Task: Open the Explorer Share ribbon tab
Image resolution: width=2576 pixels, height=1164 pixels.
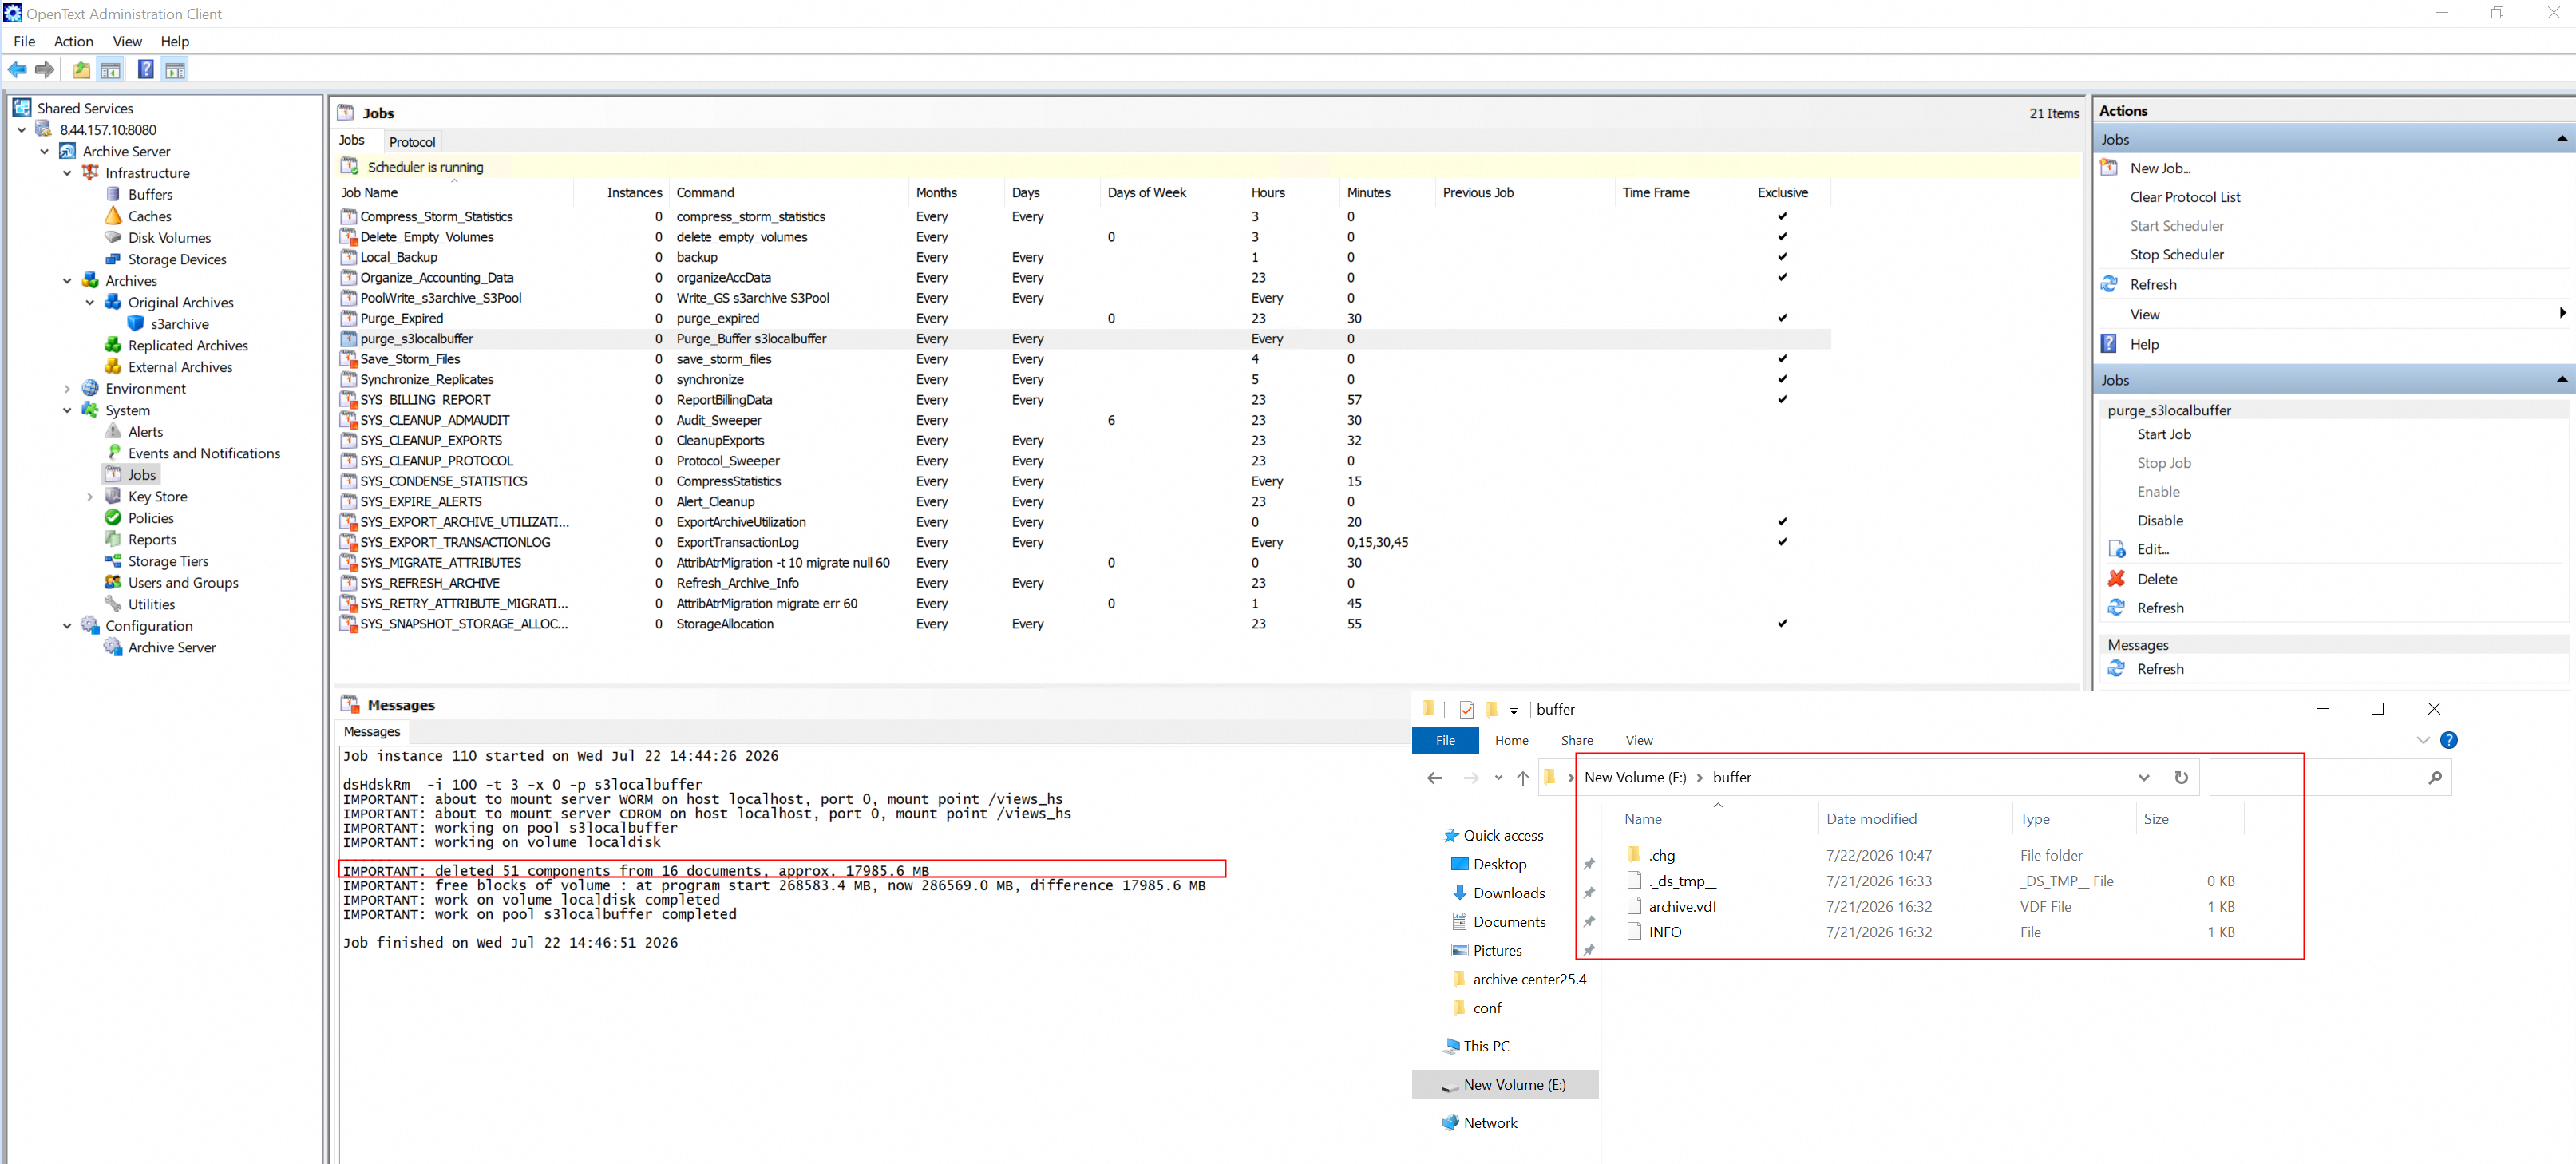Action: click(1577, 741)
